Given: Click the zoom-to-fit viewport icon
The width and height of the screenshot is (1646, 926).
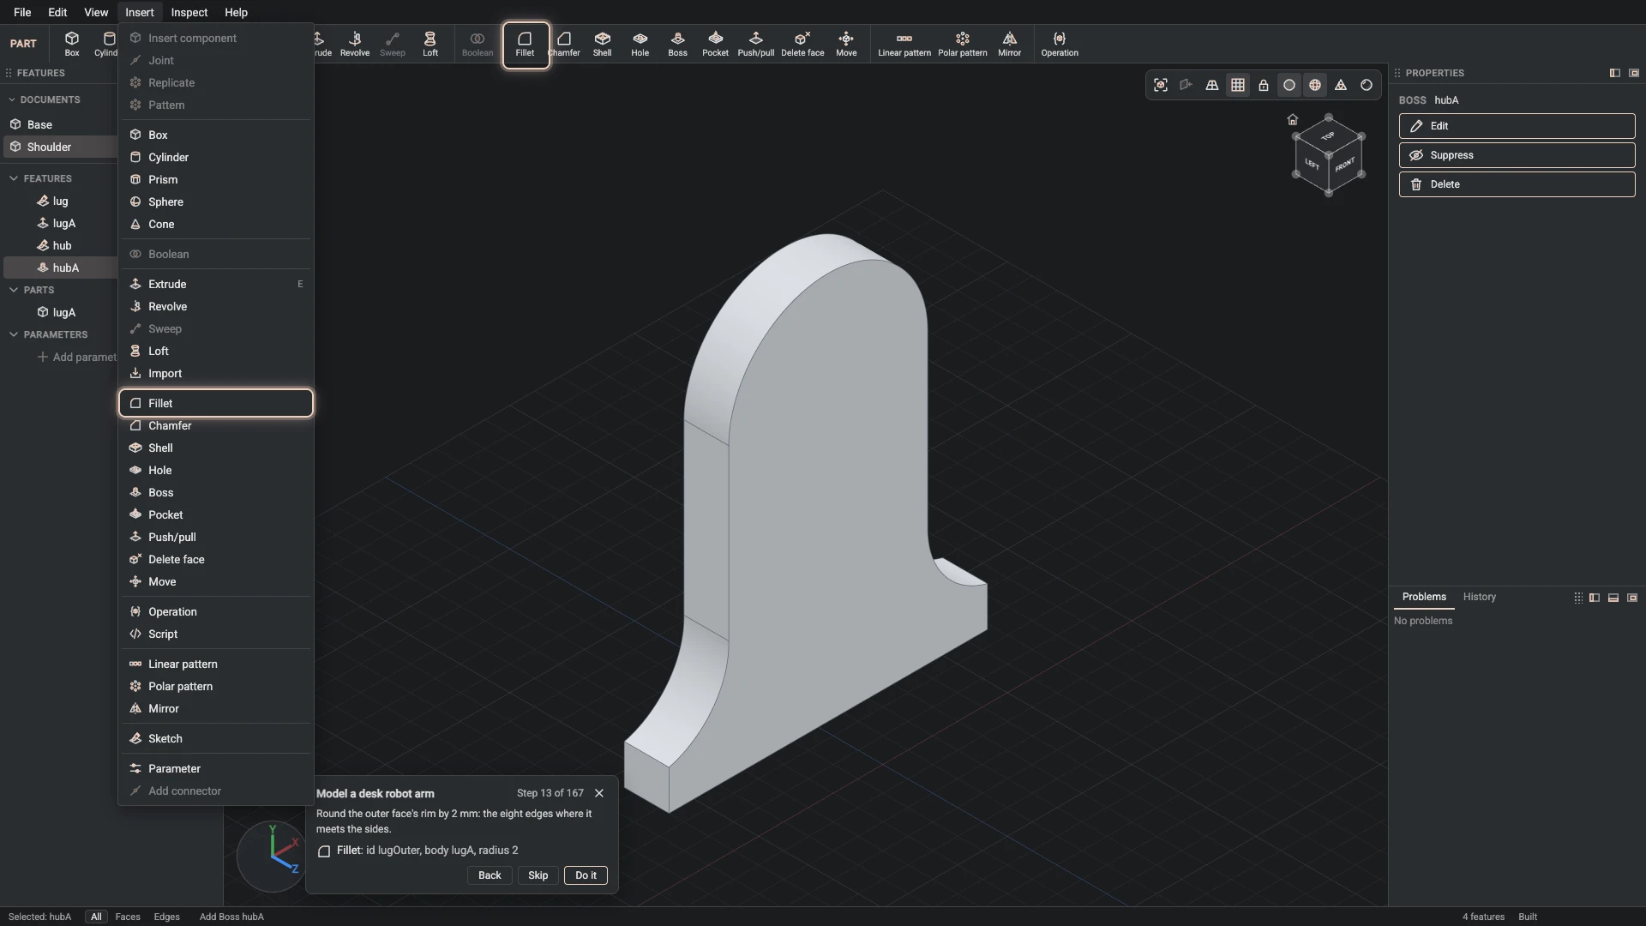Looking at the screenshot, I should [x=1161, y=85].
